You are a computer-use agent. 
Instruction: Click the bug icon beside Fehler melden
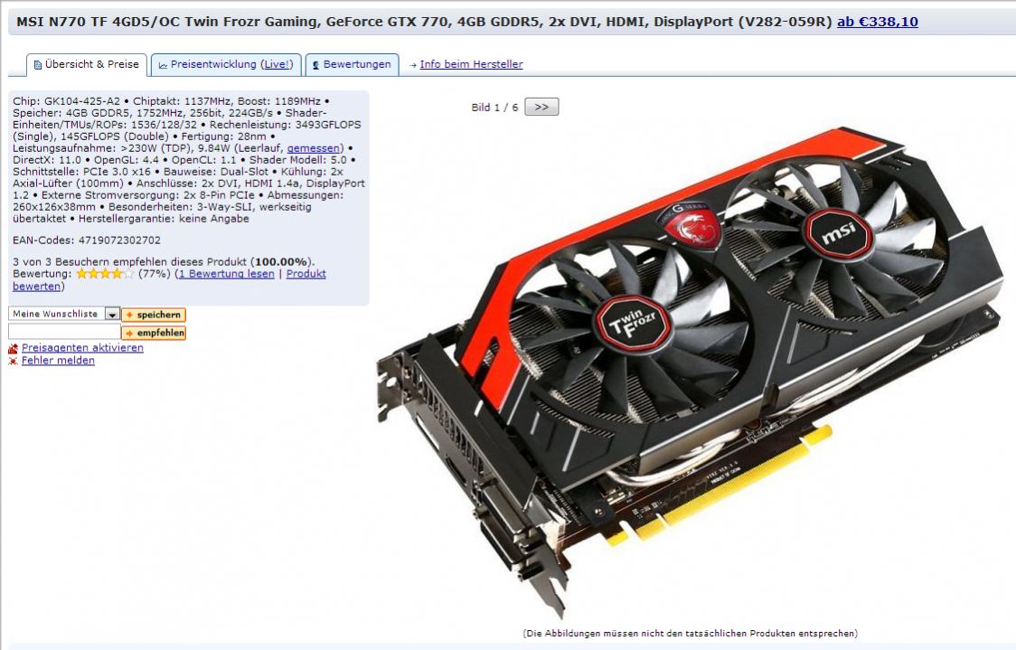pyautogui.click(x=13, y=361)
